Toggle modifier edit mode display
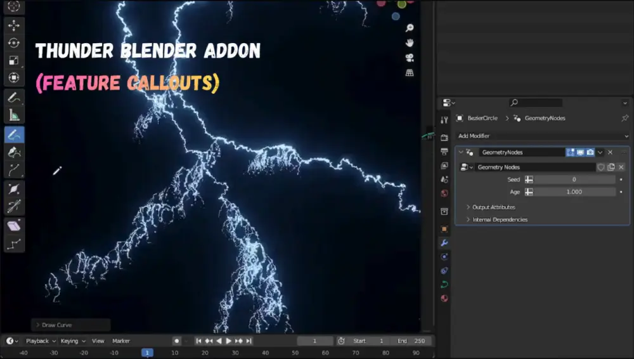634x359 pixels. 570,152
